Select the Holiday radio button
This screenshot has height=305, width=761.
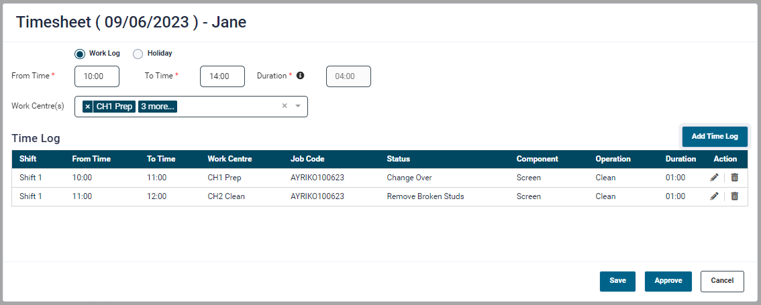pyautogui.click(x=138, y=54)
